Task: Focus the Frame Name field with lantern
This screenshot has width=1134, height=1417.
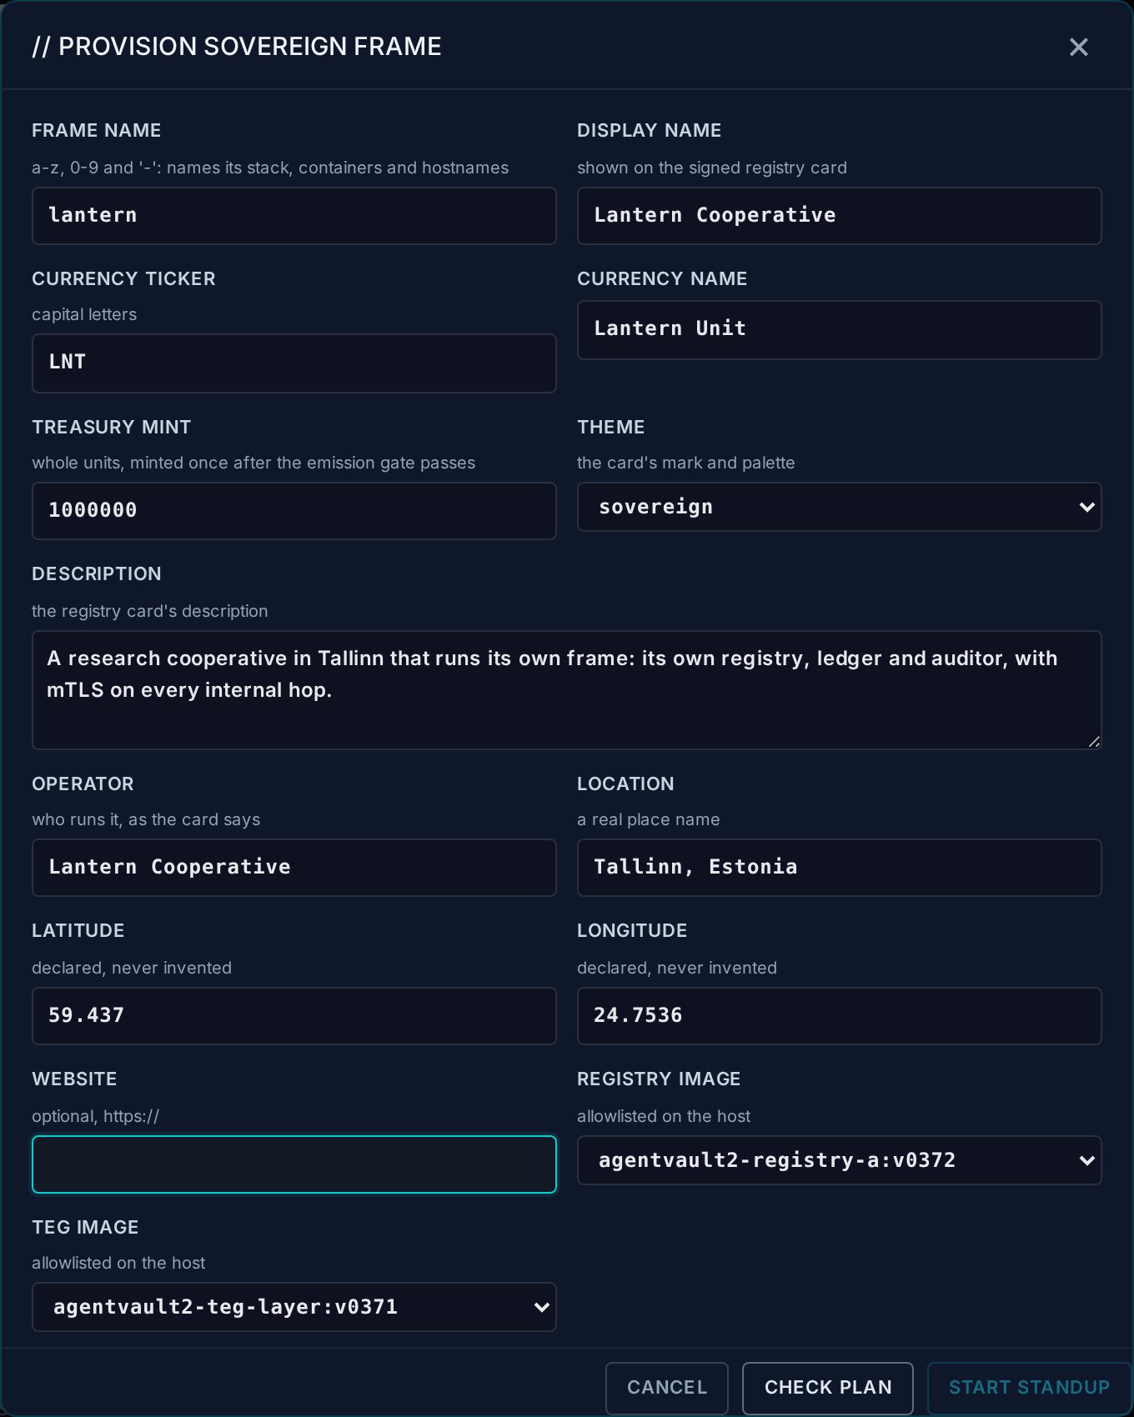Action: 294,216
